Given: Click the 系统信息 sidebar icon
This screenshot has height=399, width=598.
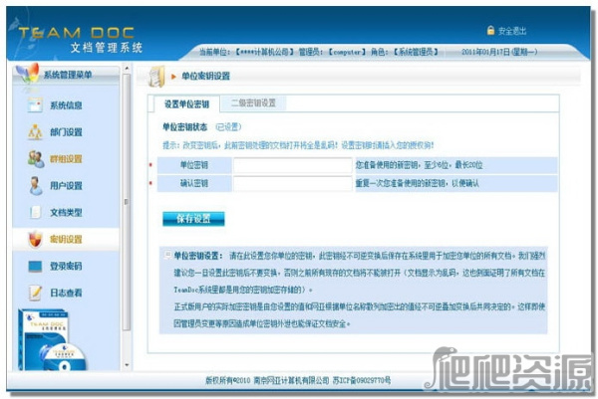Looking at the screenshot, I should click(34, 105).
